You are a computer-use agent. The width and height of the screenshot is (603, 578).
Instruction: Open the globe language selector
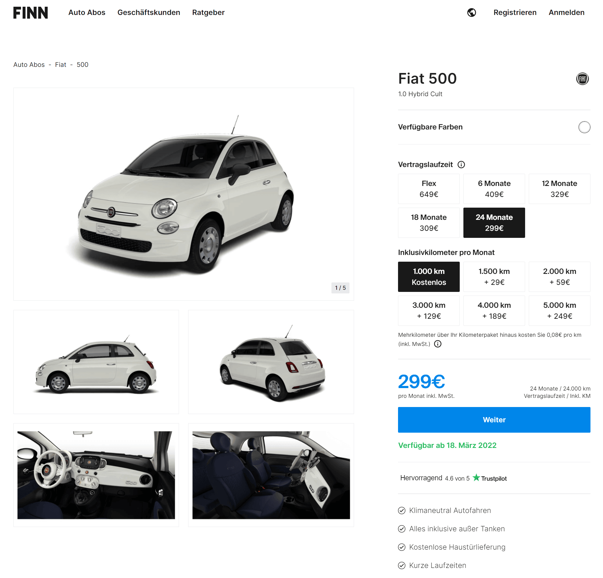point(471,13)
